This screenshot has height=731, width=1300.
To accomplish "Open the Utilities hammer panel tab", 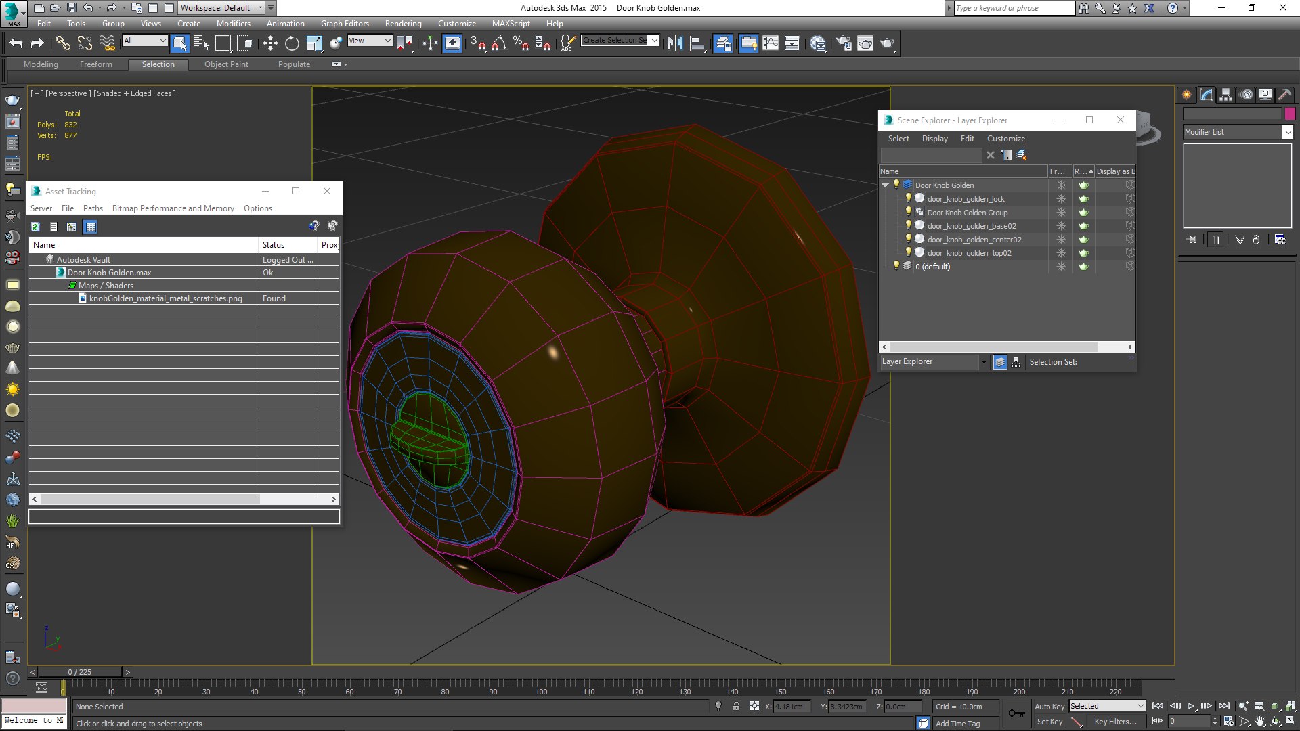I will click(x=1284, y=95).
